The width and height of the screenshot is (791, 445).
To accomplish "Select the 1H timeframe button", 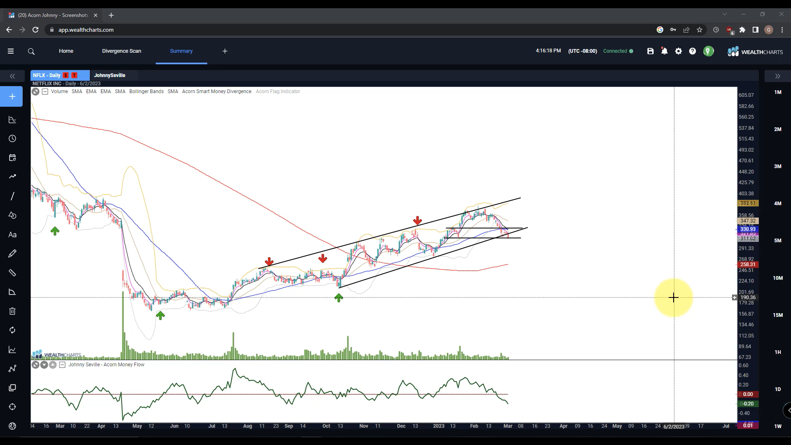I will 778,352.
